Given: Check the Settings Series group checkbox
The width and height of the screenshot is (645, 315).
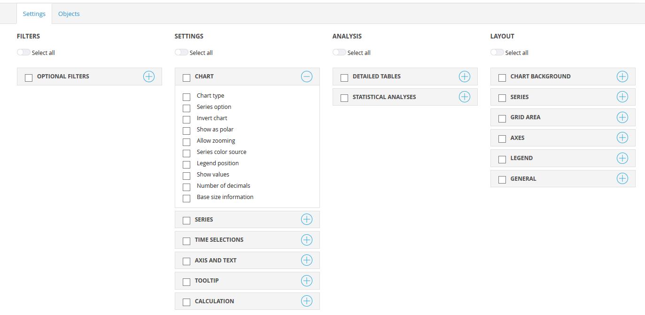Looking at the screenshot, I should click(187, 220).
